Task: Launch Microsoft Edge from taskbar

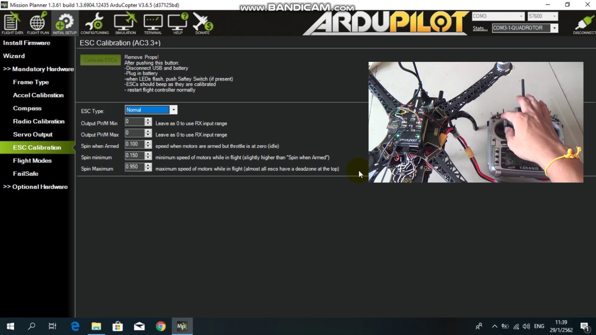Action: (75, 326)
